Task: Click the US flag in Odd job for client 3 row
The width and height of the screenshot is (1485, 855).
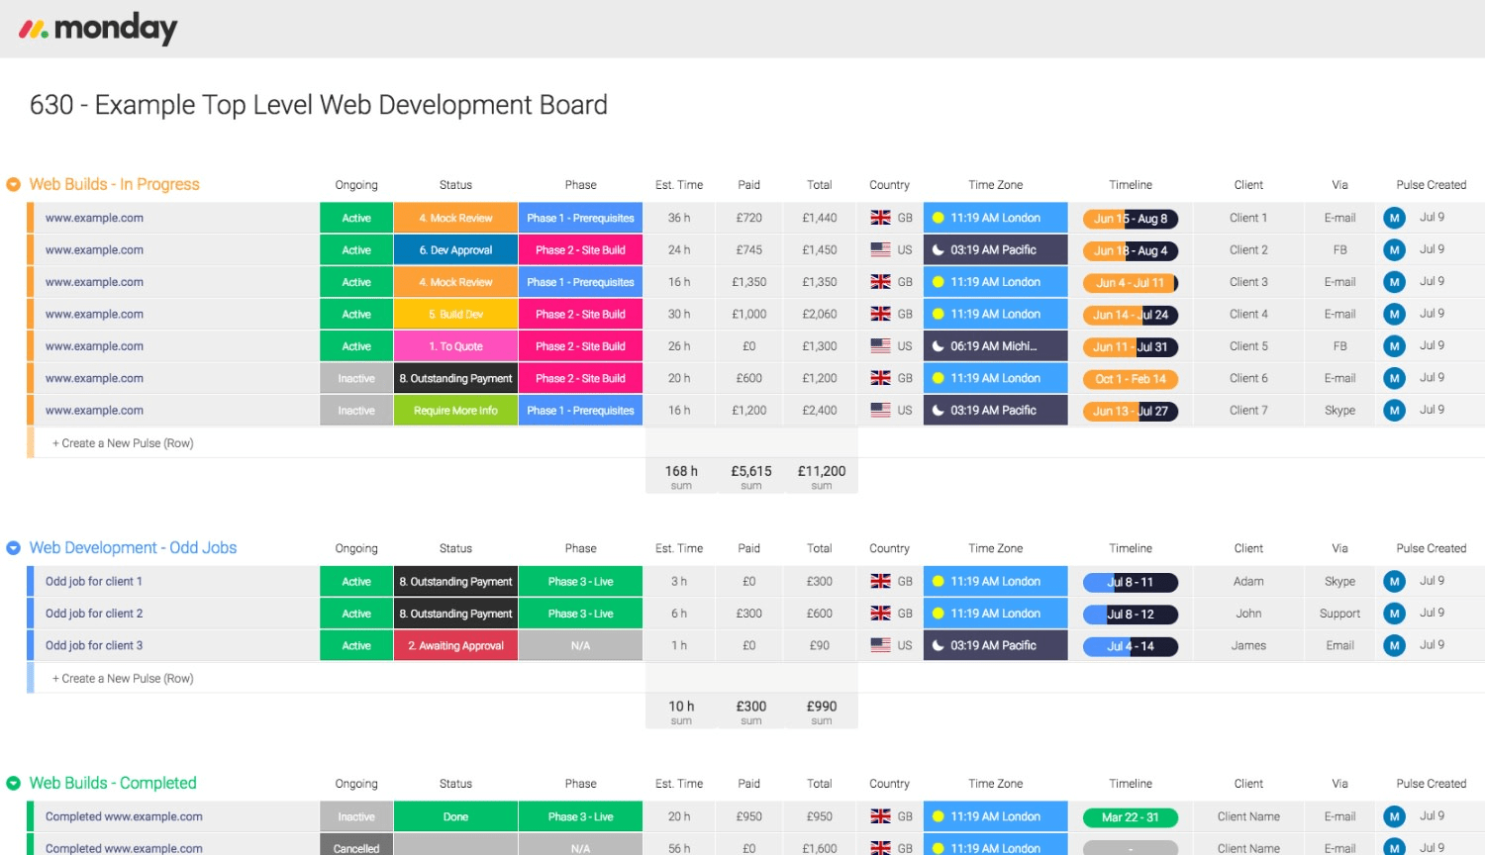Action: pos(880,645)
